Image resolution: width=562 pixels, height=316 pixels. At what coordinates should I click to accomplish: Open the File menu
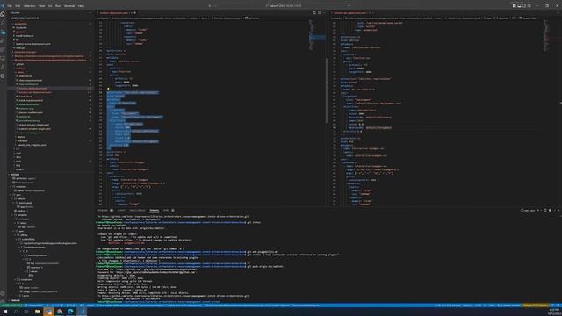pyautogui.click(x=10, y=6)
